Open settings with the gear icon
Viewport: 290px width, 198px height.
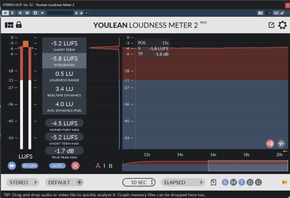(282, 25)
